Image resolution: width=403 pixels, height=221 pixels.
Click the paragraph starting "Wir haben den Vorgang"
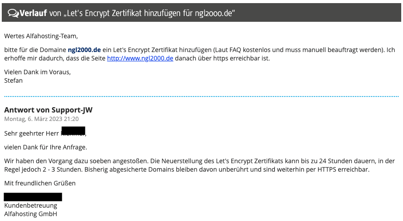199,165
